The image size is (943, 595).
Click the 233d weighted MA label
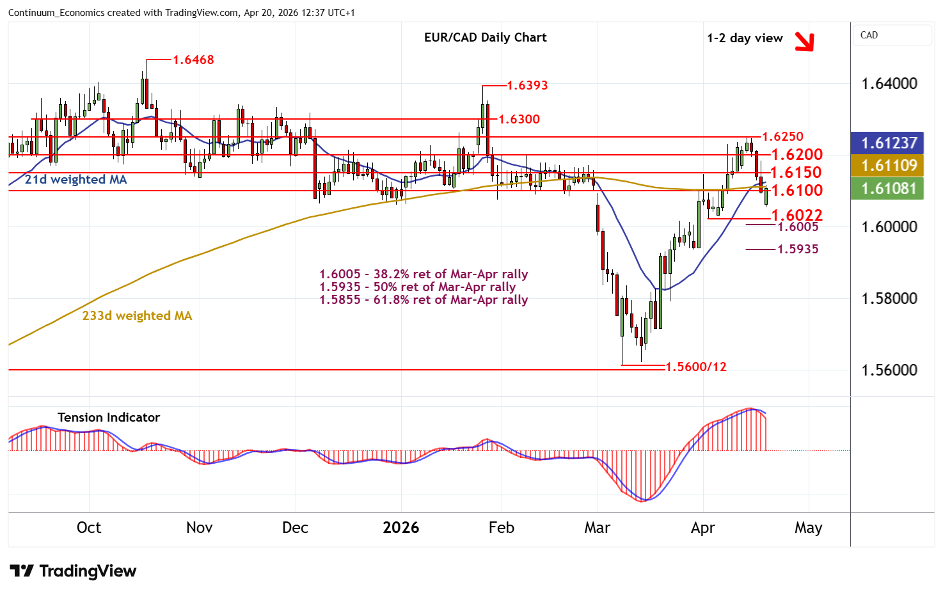(137, 315)
